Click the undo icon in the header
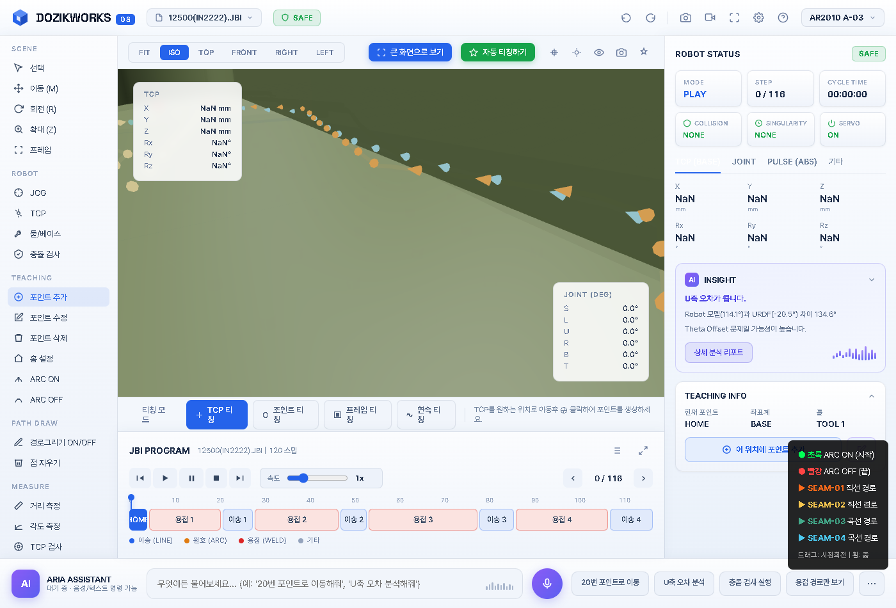Image resolution: width=896 pixels, height=608 pixels. 626,18
